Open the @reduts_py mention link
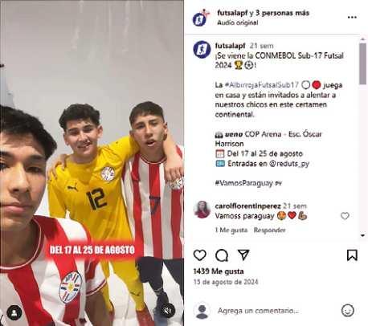The width and height of the screenshot is (368, 326). pyautogui.click(x=289, y=164)
